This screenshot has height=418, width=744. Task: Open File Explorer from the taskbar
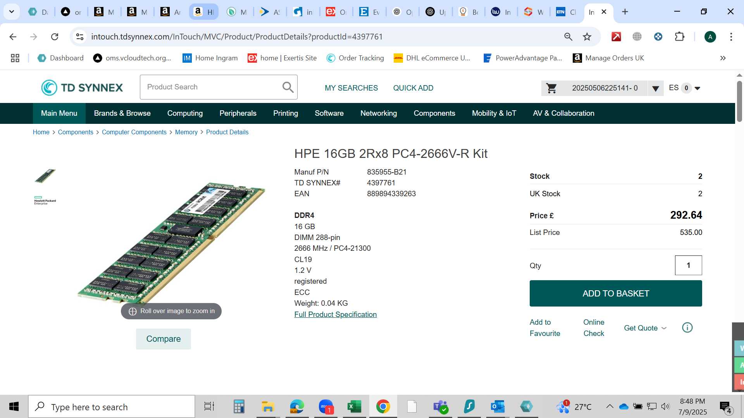tap(267, 407)
